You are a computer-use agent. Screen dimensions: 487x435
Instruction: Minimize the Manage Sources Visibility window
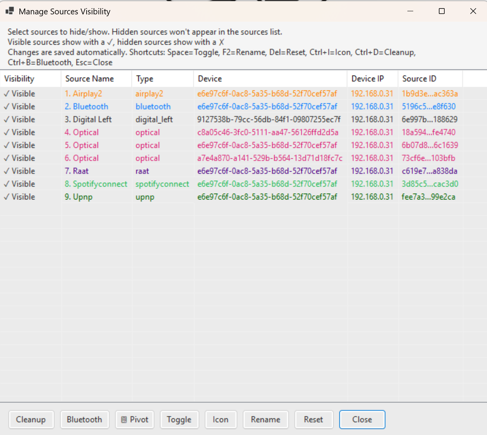410,11
